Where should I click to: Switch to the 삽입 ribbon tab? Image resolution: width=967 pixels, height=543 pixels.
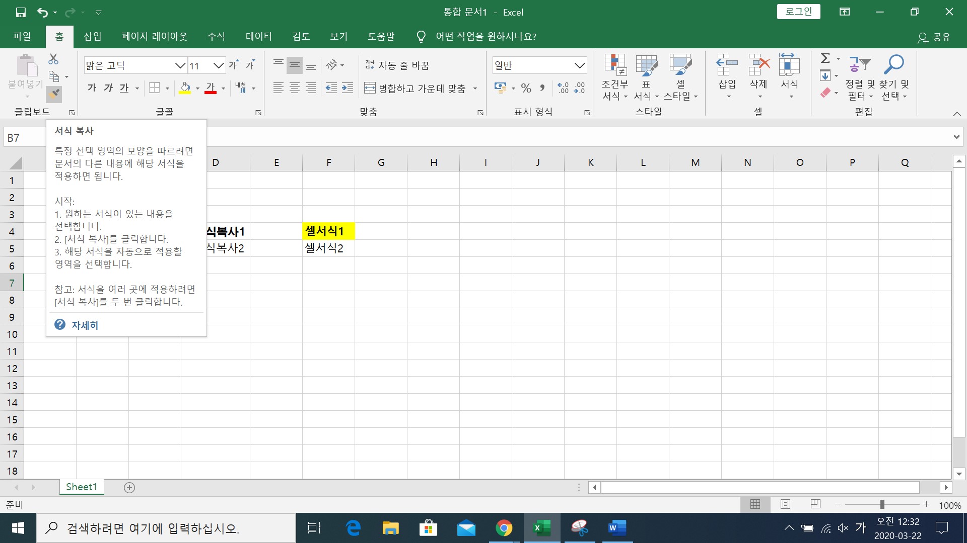[x=93, y=36]
